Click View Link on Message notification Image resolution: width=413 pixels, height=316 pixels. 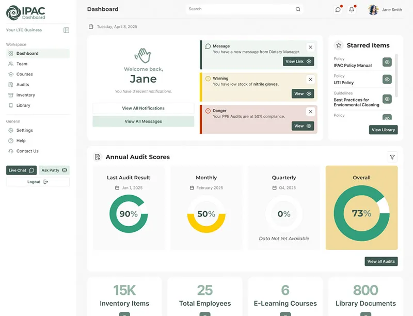pyautogui.click(x=298, y=61)
